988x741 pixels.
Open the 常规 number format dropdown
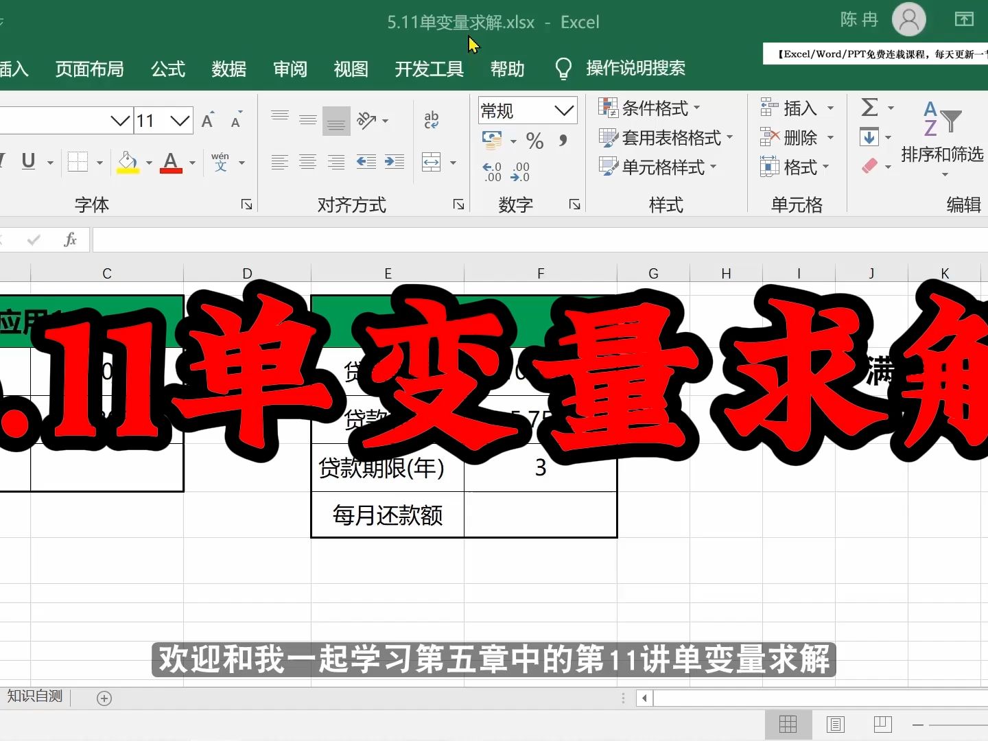pyautogui.click(x=527, y=110)
